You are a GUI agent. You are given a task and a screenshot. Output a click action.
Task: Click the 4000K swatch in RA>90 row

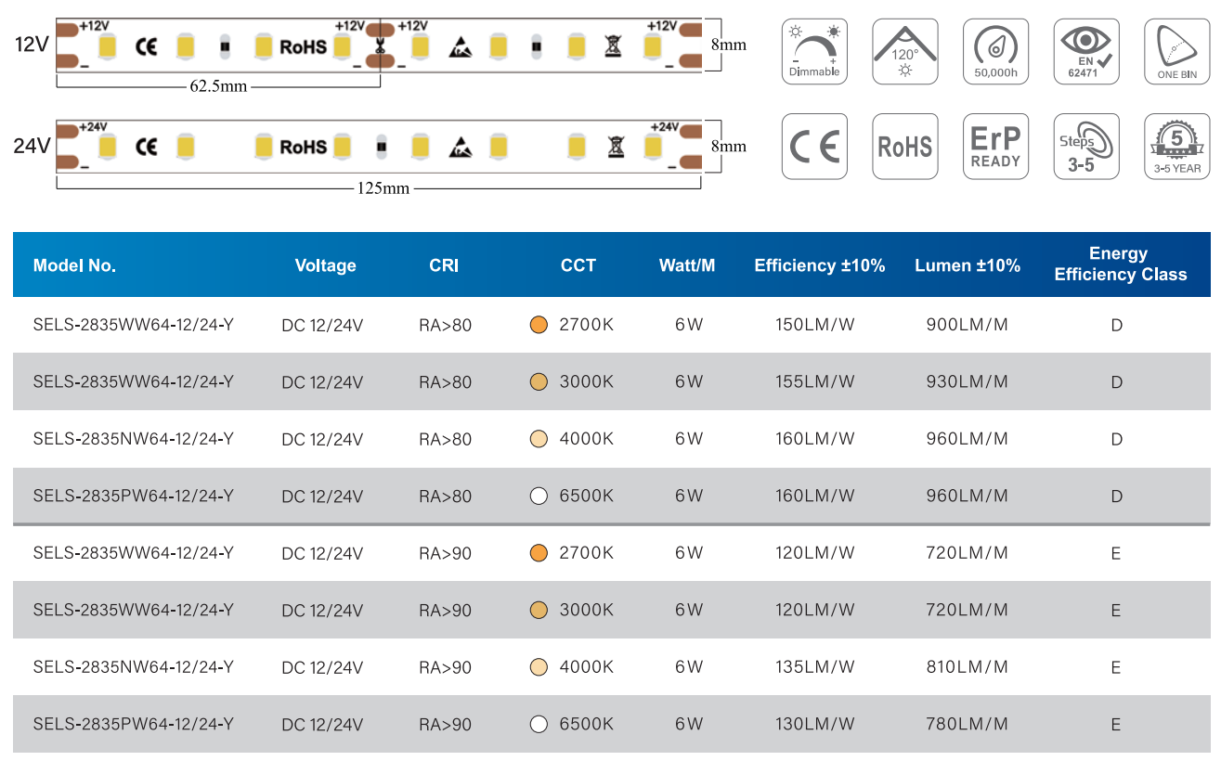click(539, 667)
